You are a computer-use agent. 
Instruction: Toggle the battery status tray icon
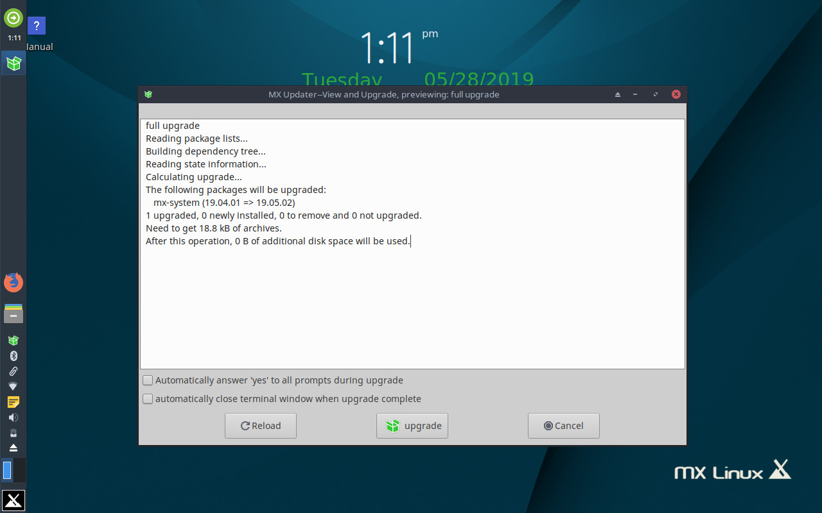coord(13,432)
